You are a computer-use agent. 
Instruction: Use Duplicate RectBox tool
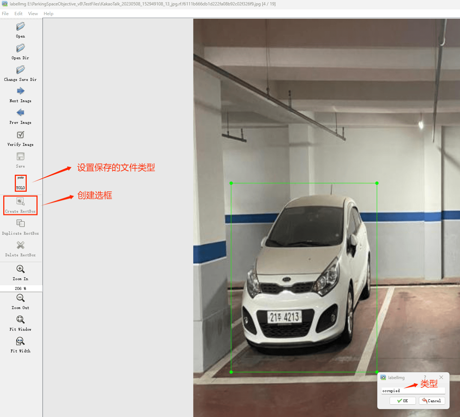(21, 227)
